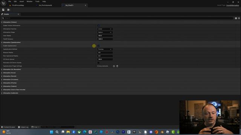Image resolution: width=241 pixels, height=135 pixels.
Task: Open Zoom from the taskbar
Action: 74,132
